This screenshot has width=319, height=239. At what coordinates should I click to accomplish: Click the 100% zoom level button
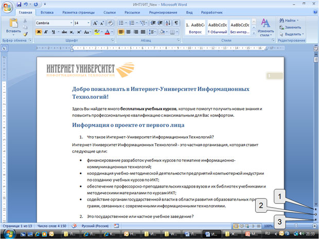point(268,226)
